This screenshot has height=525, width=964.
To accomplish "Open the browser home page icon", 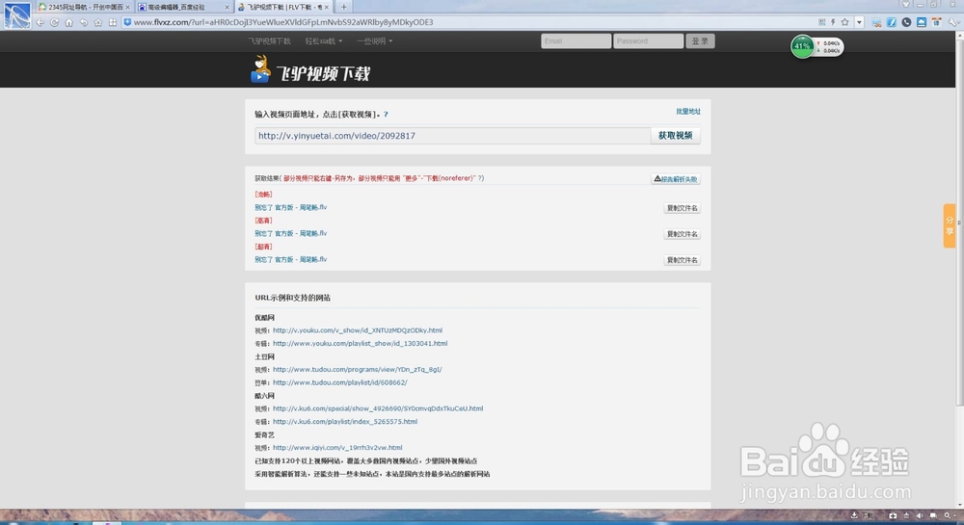I will pos(68,22).
